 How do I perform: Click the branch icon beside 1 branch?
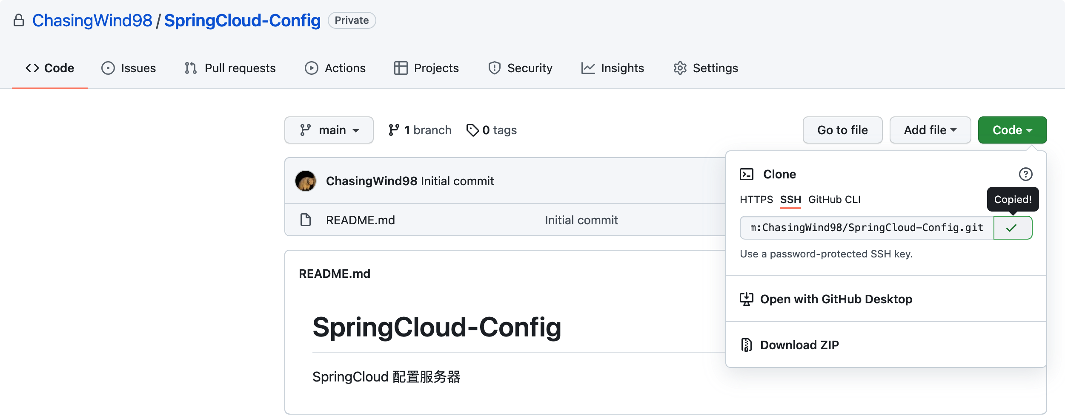[394, 130]
